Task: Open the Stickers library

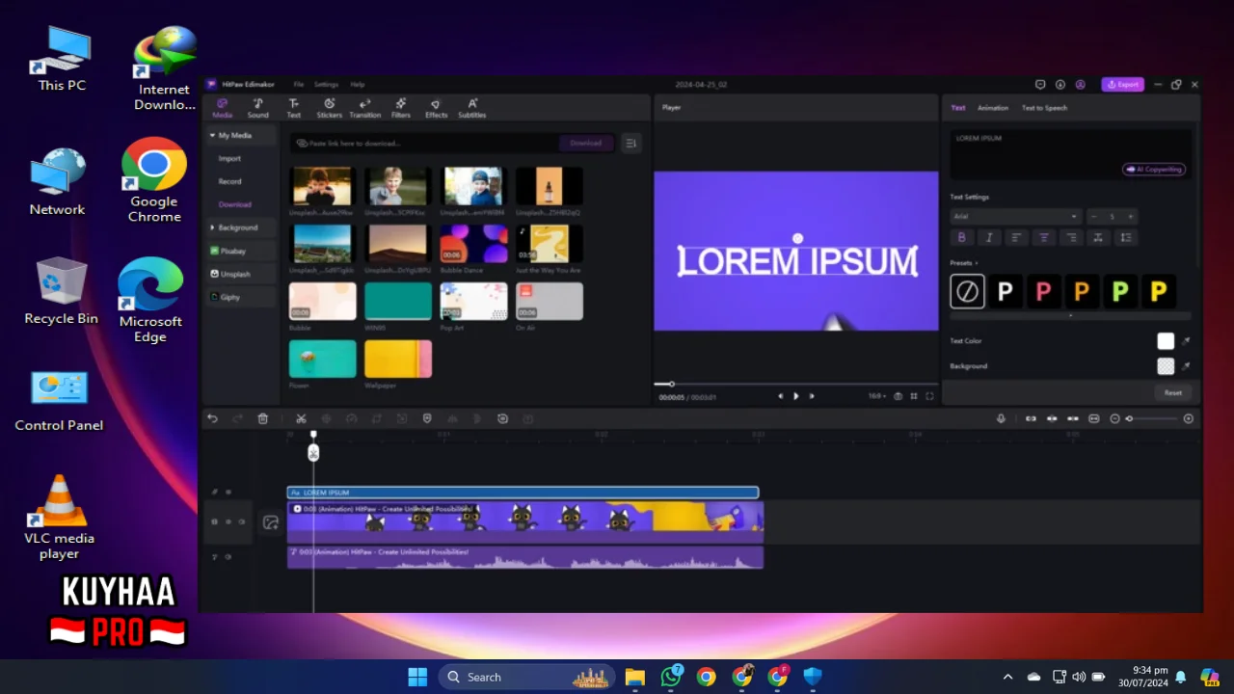Action: [329, 108]
